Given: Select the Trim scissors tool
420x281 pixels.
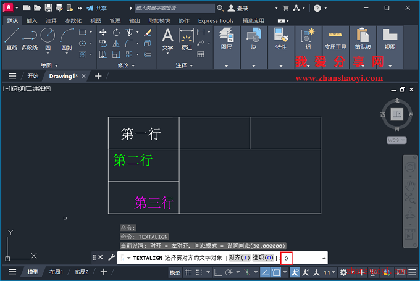Looking at the screenshot, I should [129, 32].
